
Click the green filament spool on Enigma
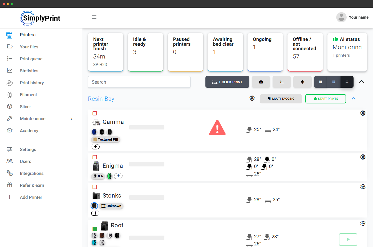[110, 176]
